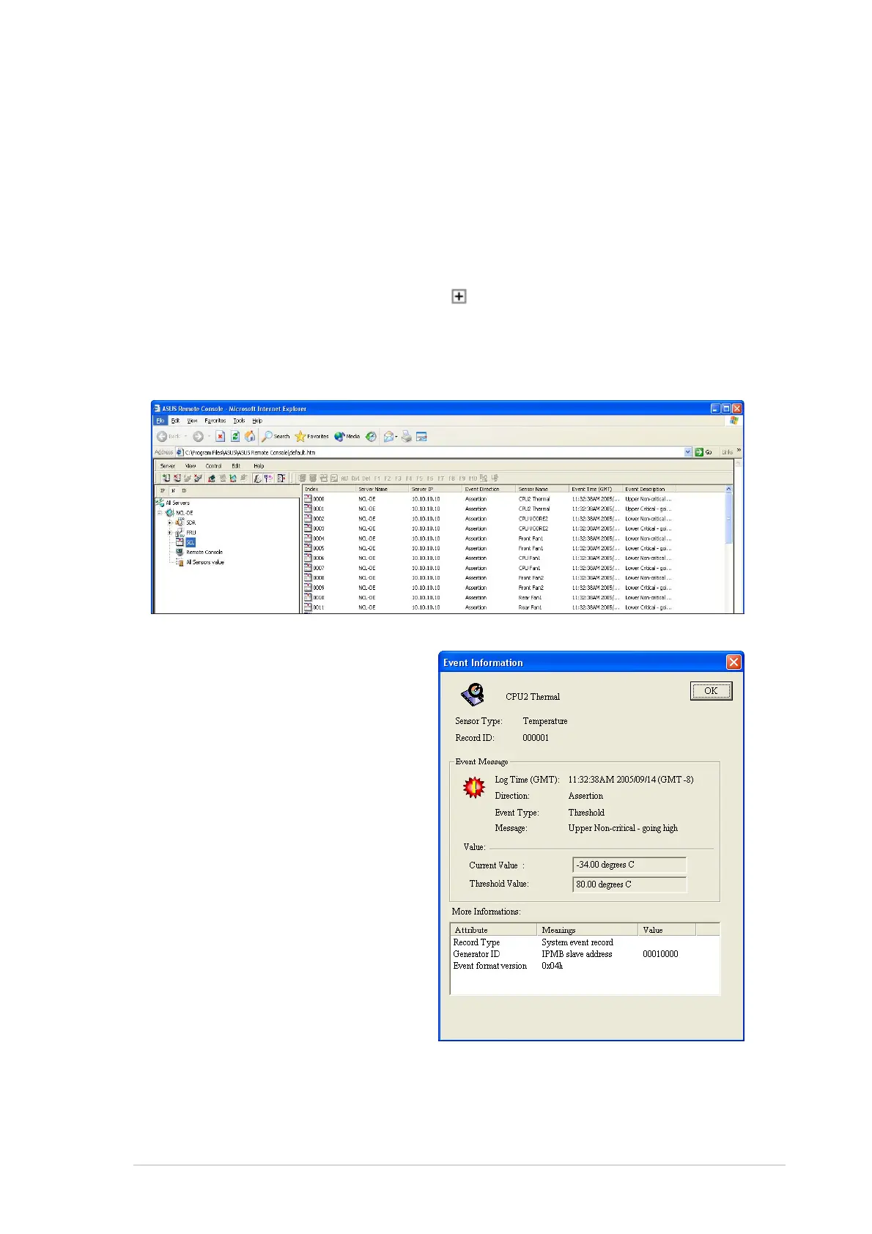Open the address bar dropdown arrow

[x=688, y=452]
